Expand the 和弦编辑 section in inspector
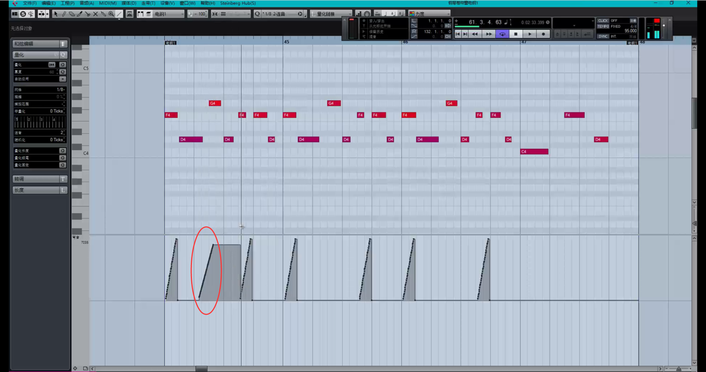Image resolution: width=706 pixels, height=372 pixels. coord(40,44)
